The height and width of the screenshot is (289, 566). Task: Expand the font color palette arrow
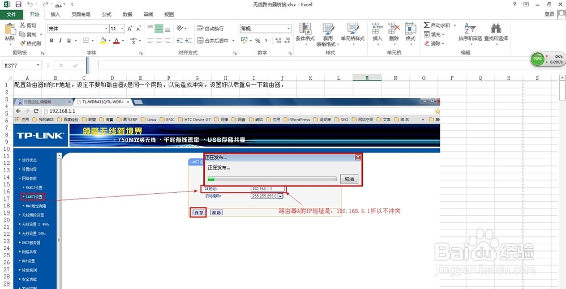coord(122,40)
